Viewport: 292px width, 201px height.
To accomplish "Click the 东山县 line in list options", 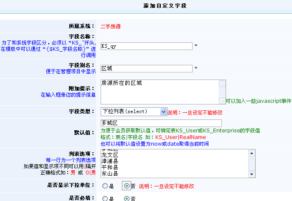I will click(110, 173).
